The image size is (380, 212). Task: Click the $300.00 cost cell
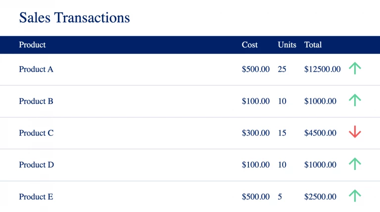(x=256, y=133)
